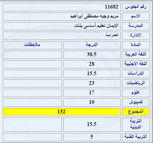Click the seat number value 11682
Viewport: 153px width, 143px height.
click(x=112, y=7)
